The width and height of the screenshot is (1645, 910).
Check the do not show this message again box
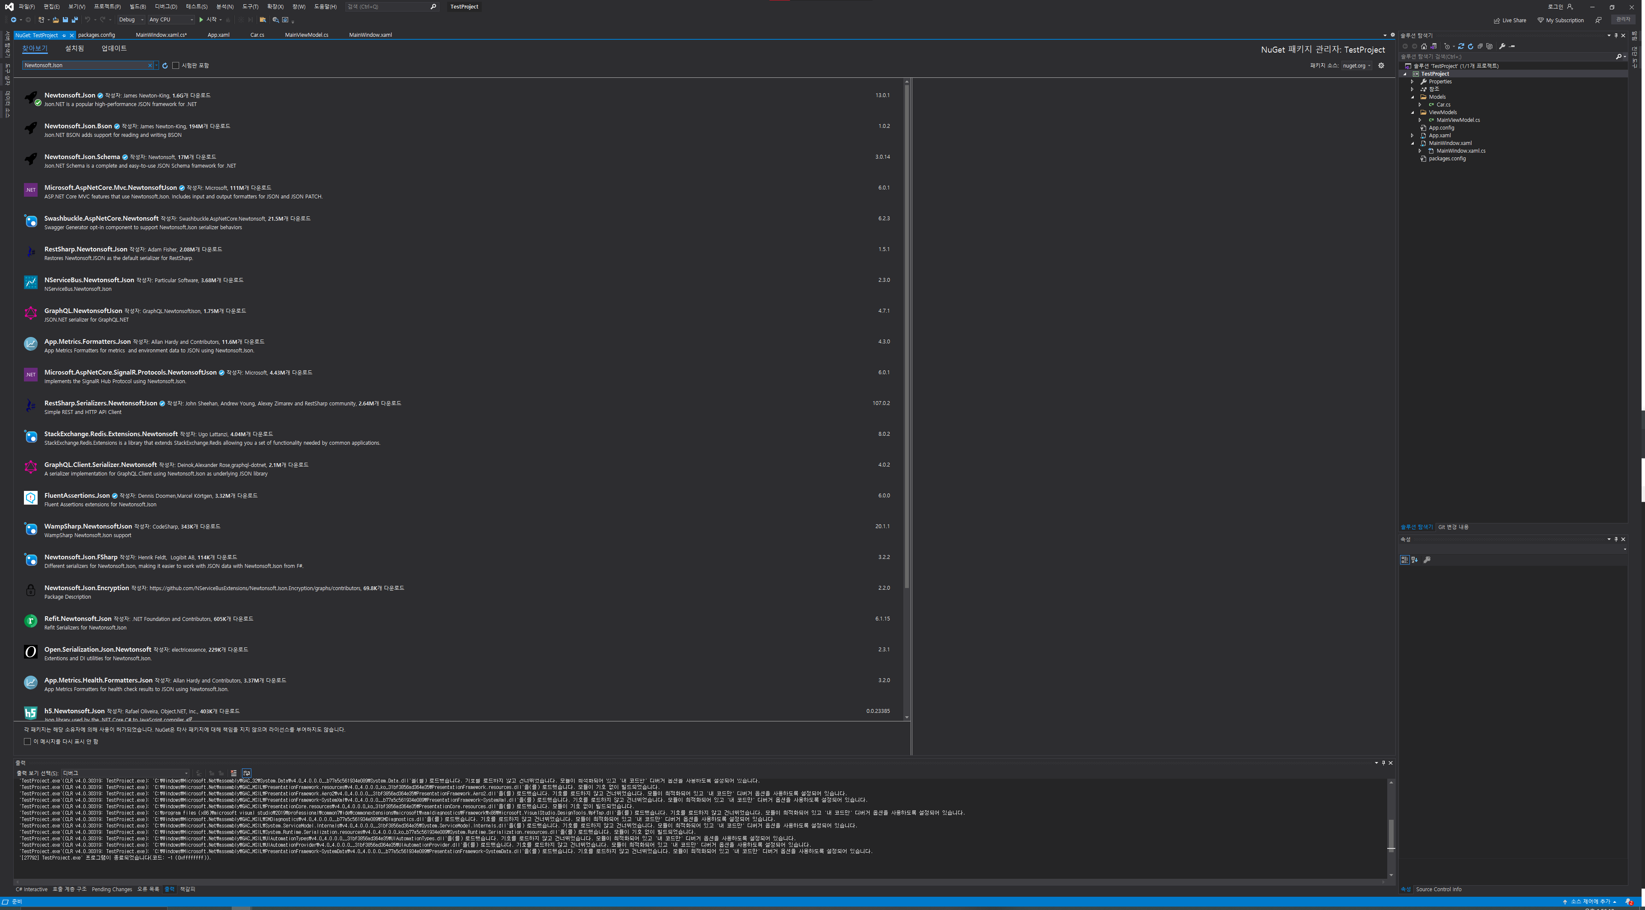[x=27, y=742]
